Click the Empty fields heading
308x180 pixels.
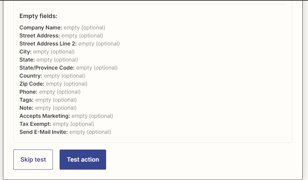pos(38,16)
